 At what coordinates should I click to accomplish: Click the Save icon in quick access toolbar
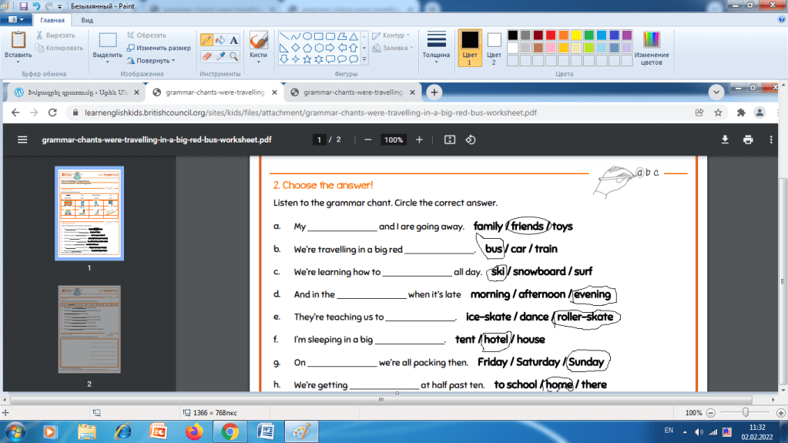(x=24, y=6)
